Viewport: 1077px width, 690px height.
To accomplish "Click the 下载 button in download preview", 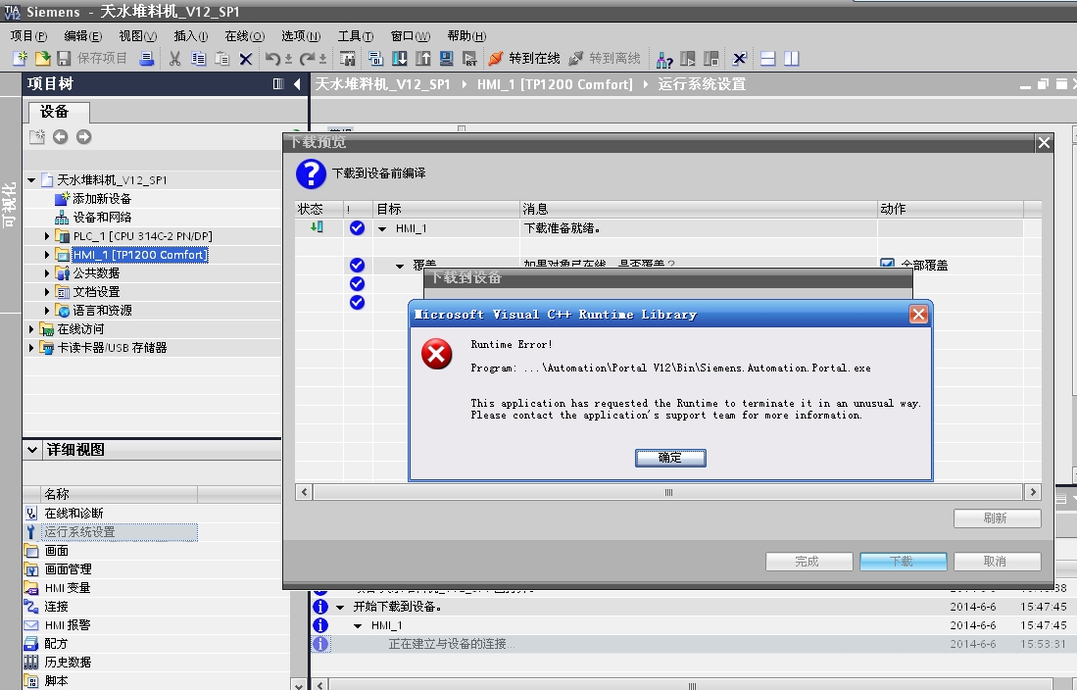I will (904, 562).
